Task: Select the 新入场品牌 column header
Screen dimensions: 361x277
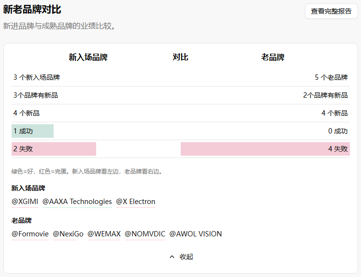Action: pyautogui.click(x=88, y=57)
